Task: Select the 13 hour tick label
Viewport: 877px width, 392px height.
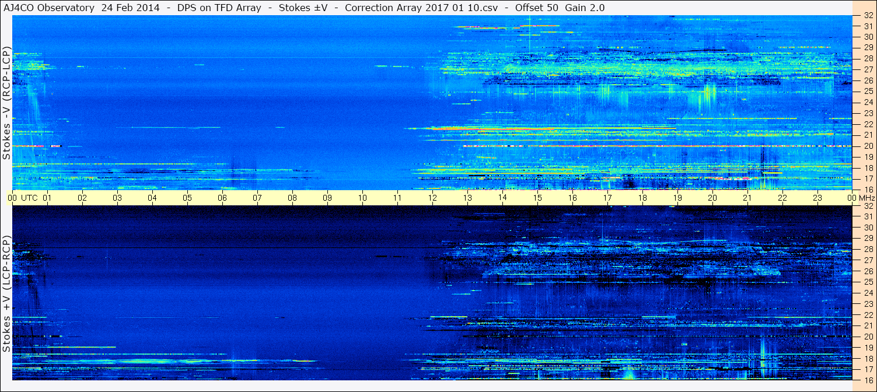Action: pos(467,198)
